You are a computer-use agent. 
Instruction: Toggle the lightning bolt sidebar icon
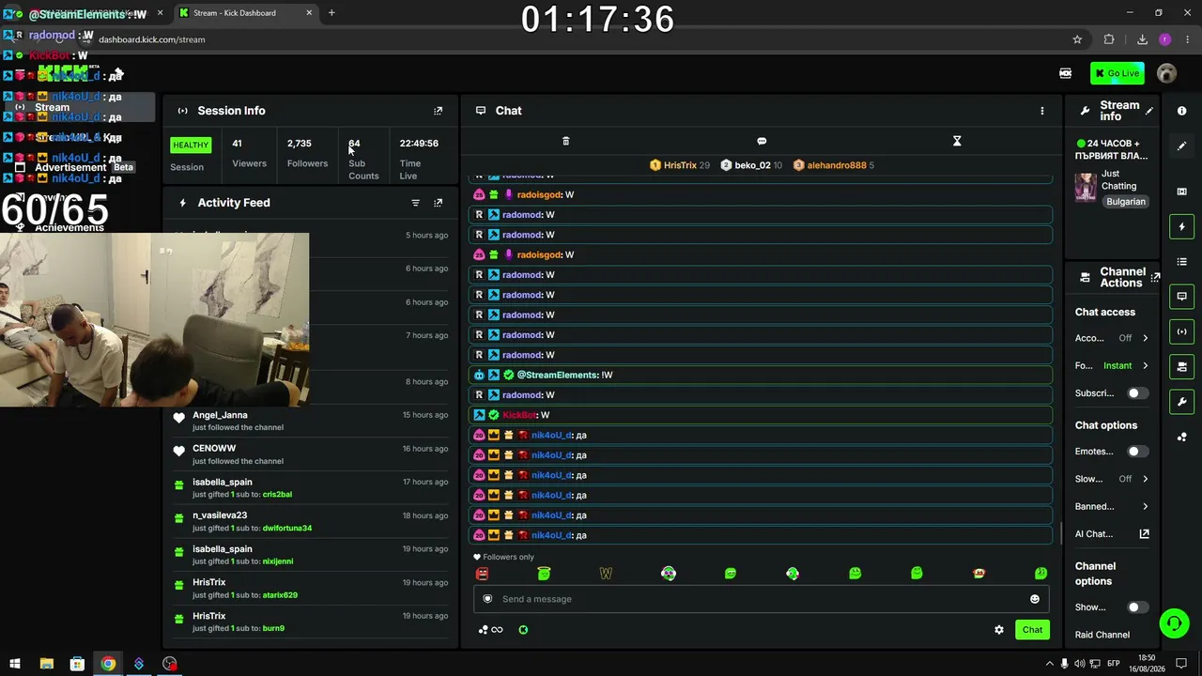tap(1181, 226)
